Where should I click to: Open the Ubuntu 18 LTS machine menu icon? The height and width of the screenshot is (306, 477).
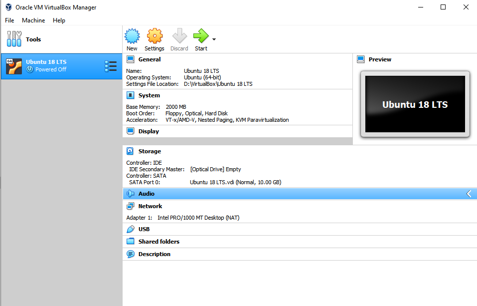pyautogui.click(x=111, y=66)
